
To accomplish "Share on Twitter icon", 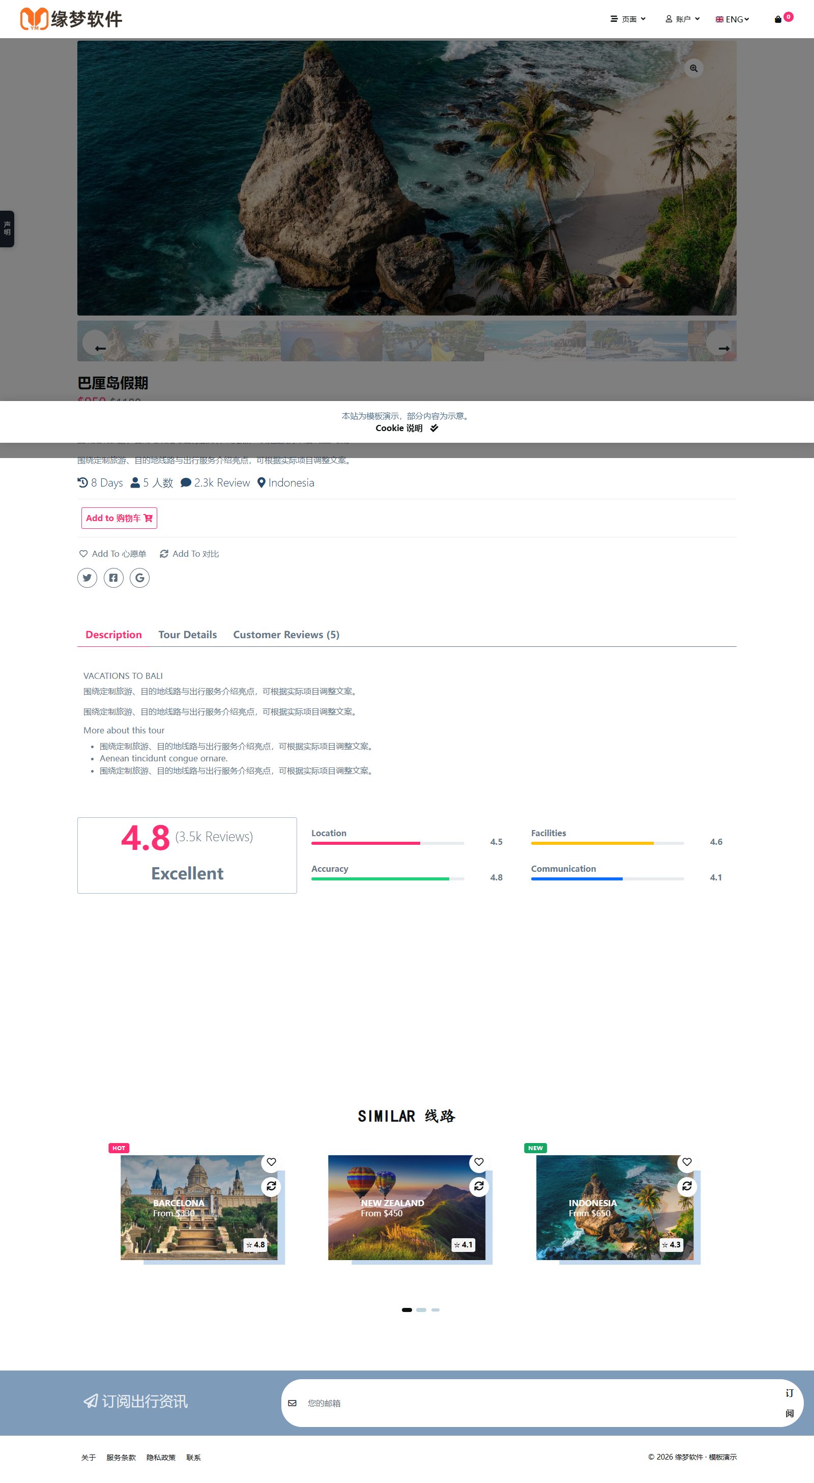I will point(87,578).
